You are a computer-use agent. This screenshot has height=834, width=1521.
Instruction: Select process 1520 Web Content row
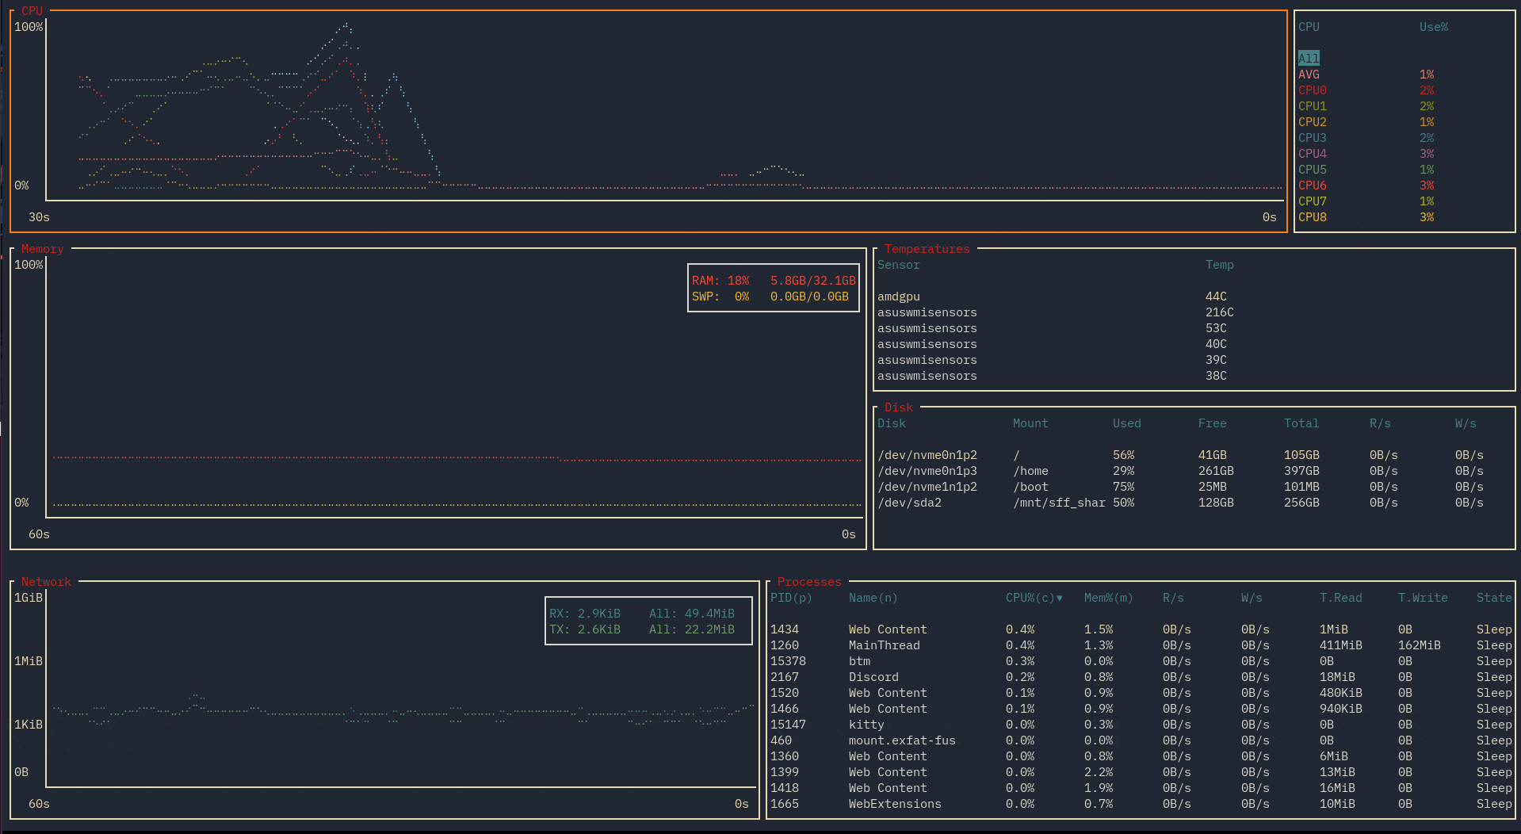pos(1141,693)
